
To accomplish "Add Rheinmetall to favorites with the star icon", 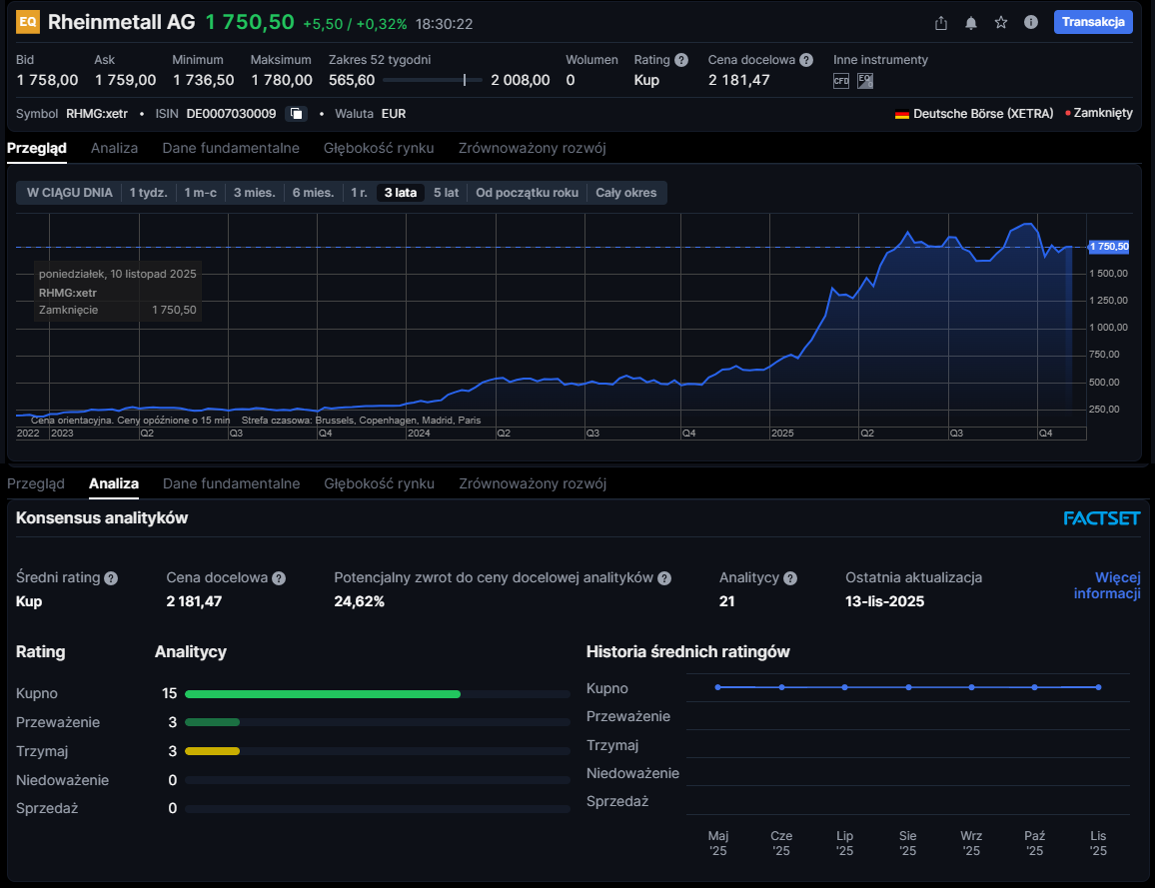I will coord(1000,23).
